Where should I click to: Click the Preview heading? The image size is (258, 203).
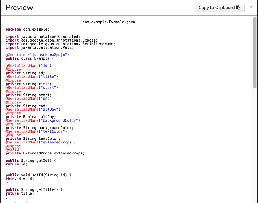point(19,8)
